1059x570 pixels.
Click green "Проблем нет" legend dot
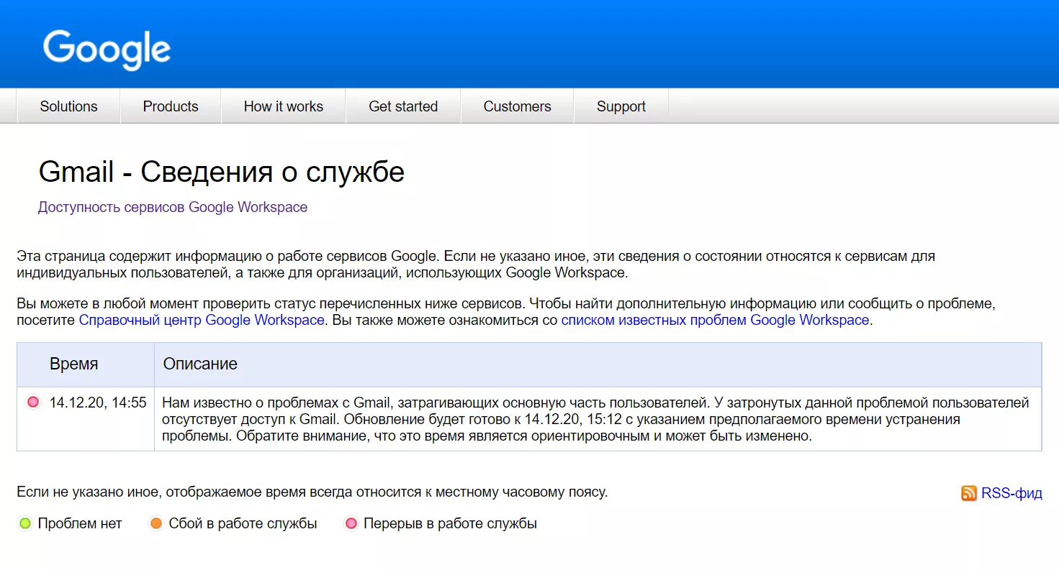pyautogui.click(x=25, y=523)
